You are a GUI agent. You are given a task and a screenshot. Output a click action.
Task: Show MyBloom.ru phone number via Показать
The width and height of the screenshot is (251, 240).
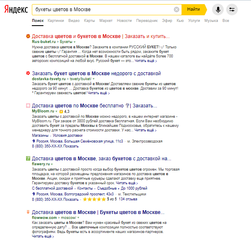coord(71,146)
